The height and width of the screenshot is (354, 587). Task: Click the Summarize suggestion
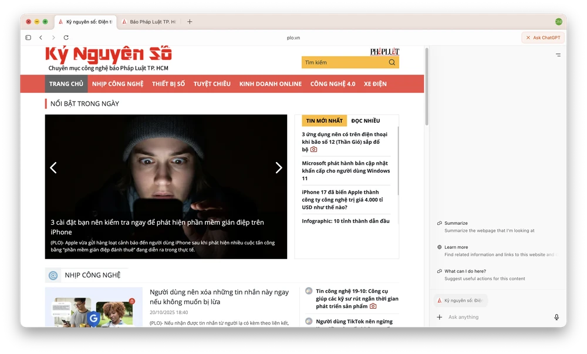point(456,223)
